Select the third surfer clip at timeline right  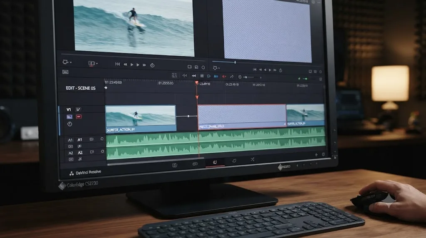pos(305,115)
